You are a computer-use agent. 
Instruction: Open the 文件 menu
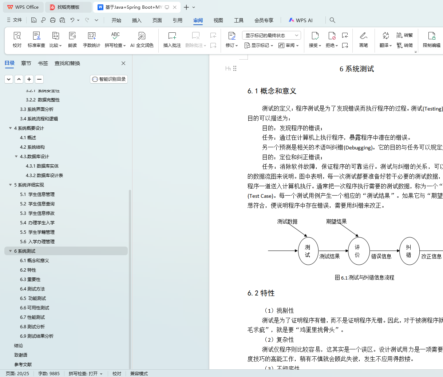(15, 20)
